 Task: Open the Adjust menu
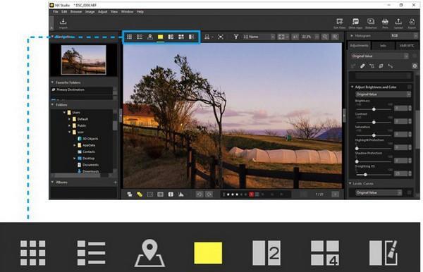102,12
